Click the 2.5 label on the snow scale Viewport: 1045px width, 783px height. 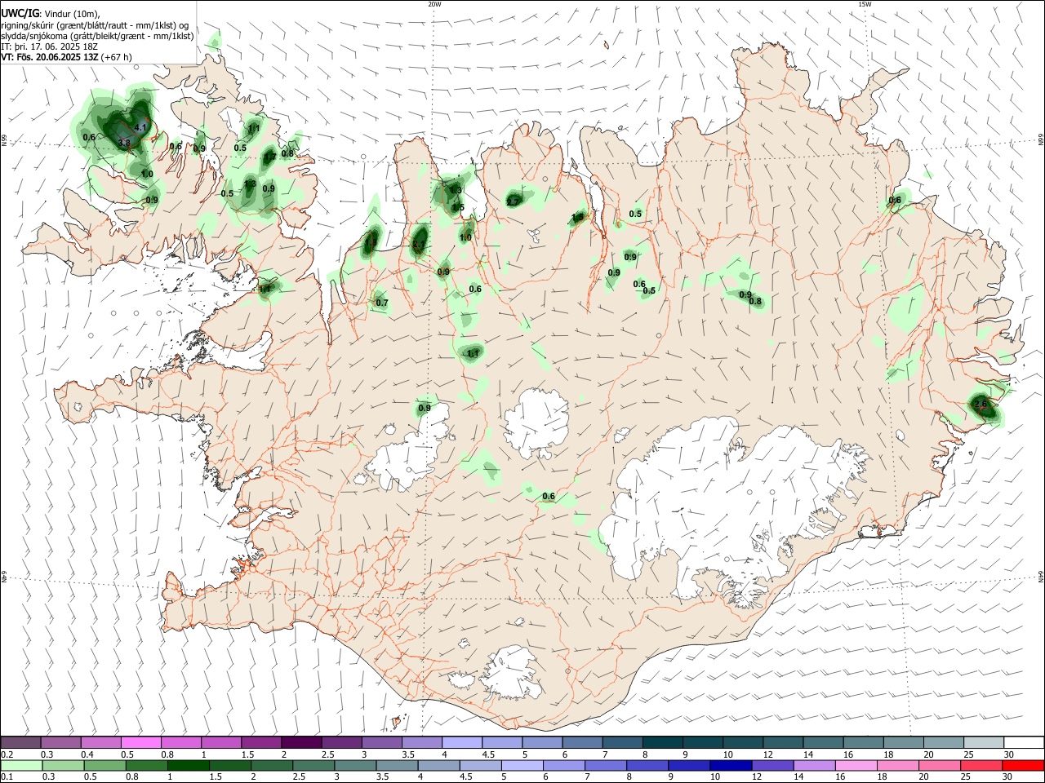coord(328,754)
